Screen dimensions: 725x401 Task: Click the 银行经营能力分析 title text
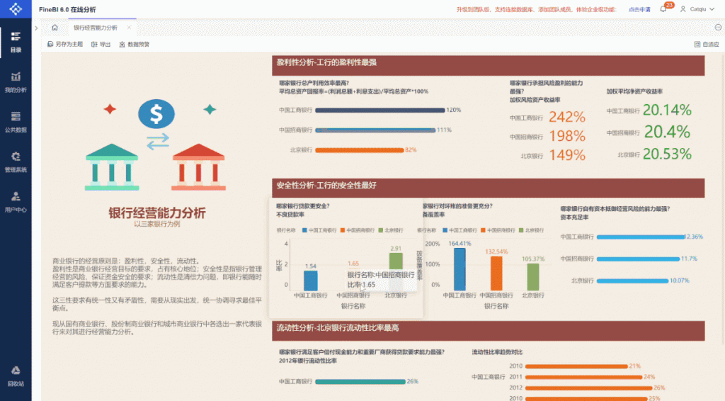click(157, 213)
